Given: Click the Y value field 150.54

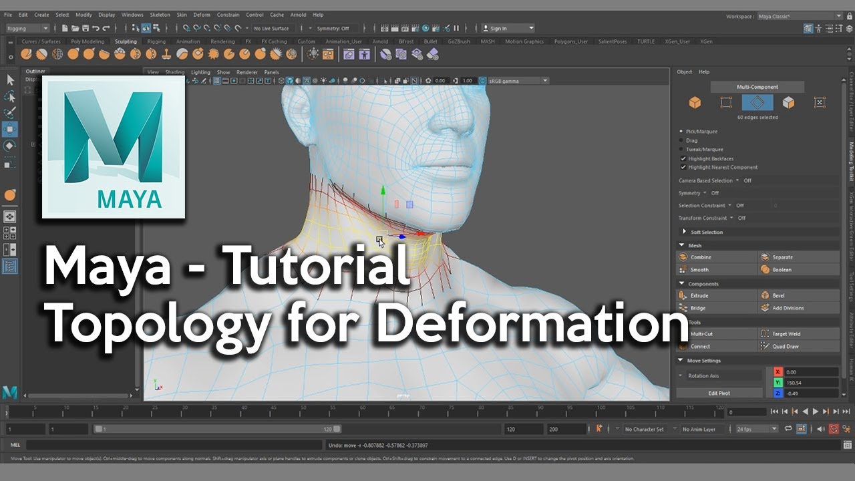Looking at the screenshot, I should 811,383.
